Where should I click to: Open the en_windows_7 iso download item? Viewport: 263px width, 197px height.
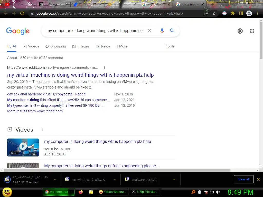pos(89,180)
